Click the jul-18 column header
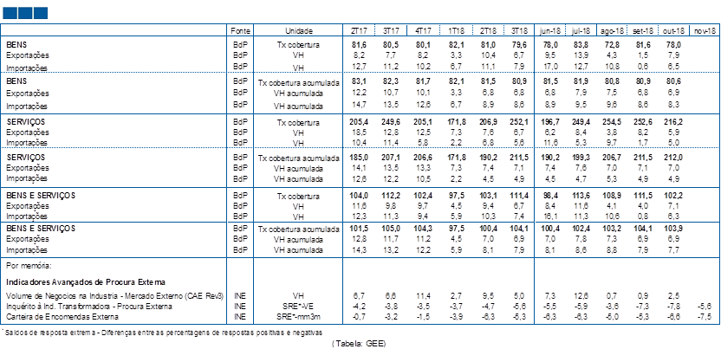This screenshot has width=721, height=349. [582, 30]
